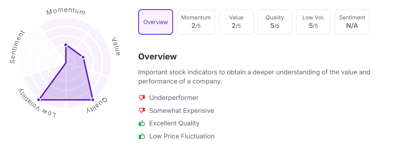Open the Quality 5/5 tab
This screenshot has height=154, width=420.
coord(275,22)
